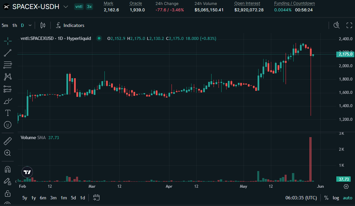Click the vntl badge

click(79, 7)
